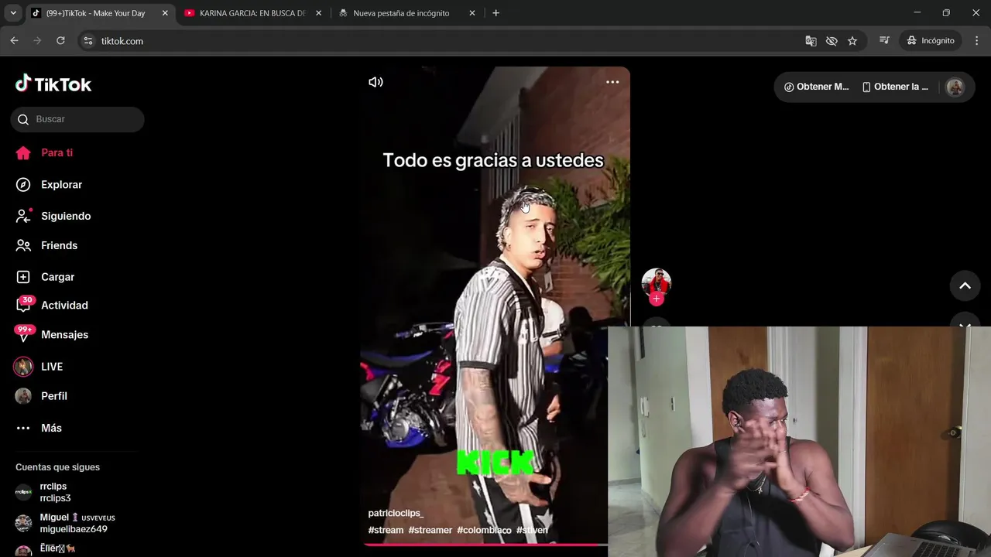The height and width of the screenshot is (557, 991).
Task: Click Obtener Monedas button
Action: pos(817,87)
